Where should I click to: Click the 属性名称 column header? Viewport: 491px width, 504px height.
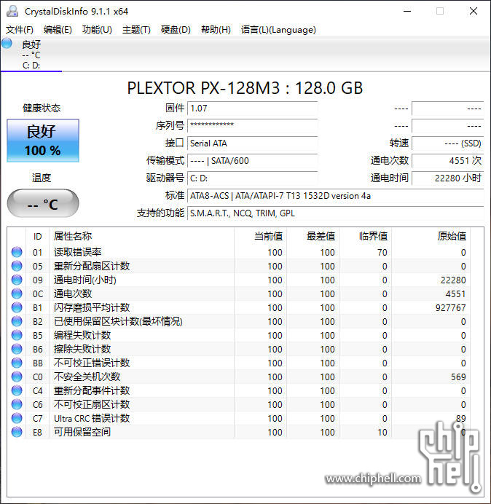141,236
